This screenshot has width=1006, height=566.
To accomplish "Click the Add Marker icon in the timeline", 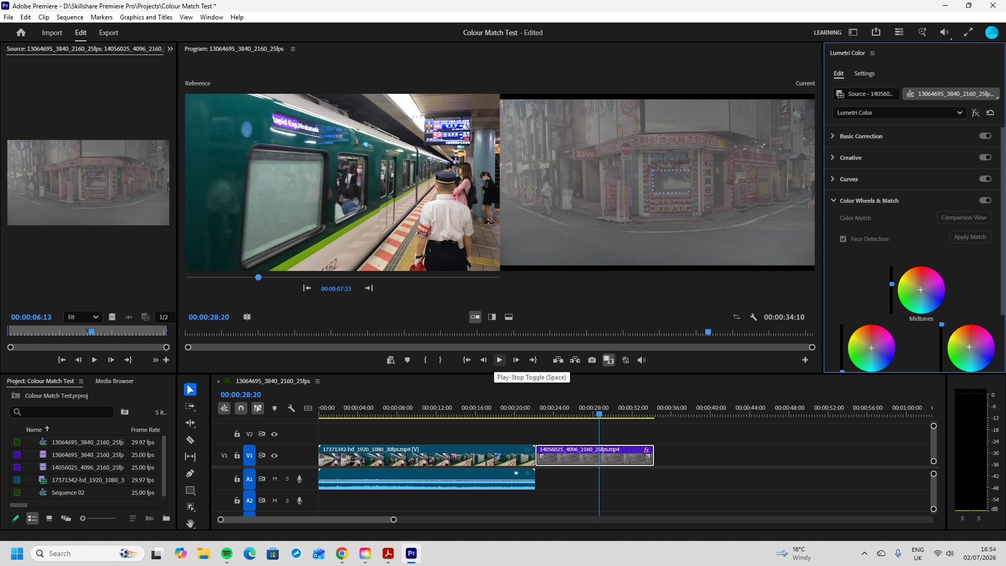I will click(275, 408).
